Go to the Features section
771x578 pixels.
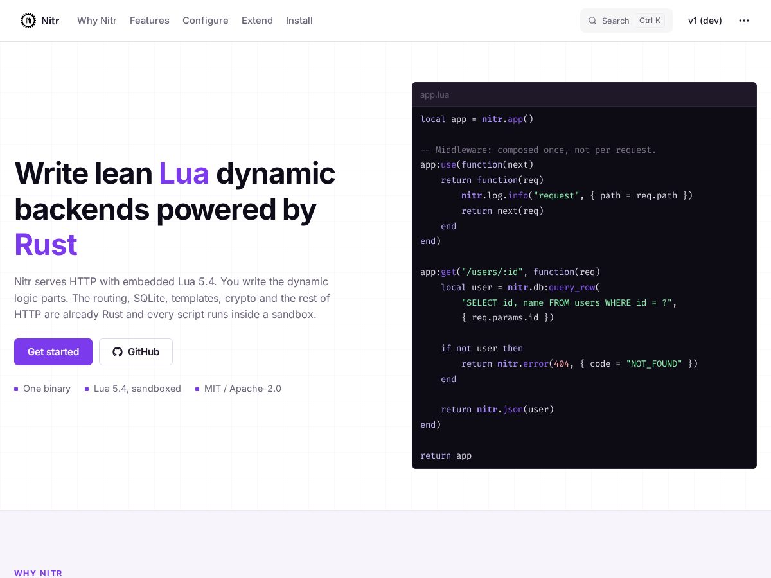[x=150, y=21]
